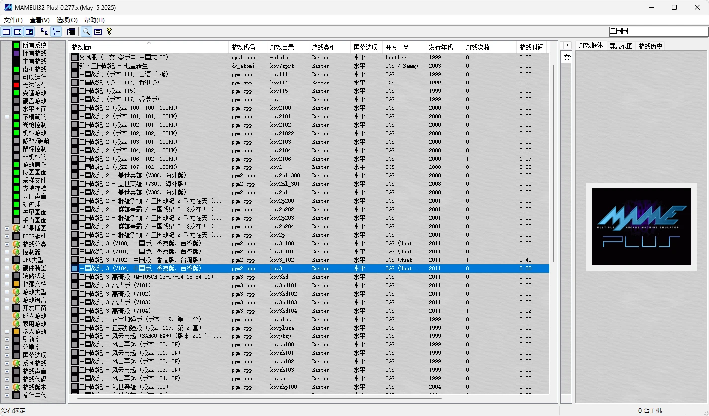Click the purple icon beside 拥有游戏
The image size is (709, 416).
[16, 53]
